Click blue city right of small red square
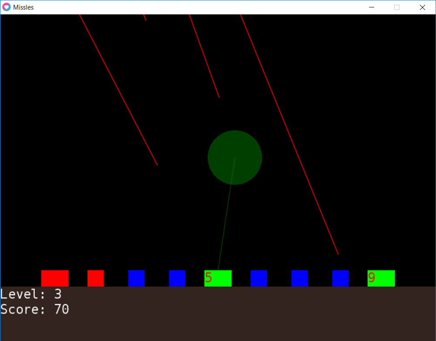Viewport: 436px width, 341px height. click(136, 278)
